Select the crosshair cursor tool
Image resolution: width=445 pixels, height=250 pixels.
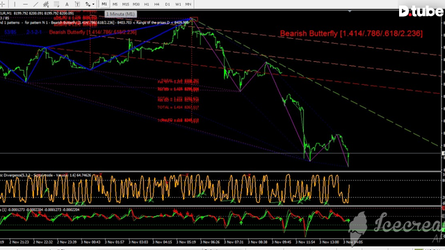point(2,4)
